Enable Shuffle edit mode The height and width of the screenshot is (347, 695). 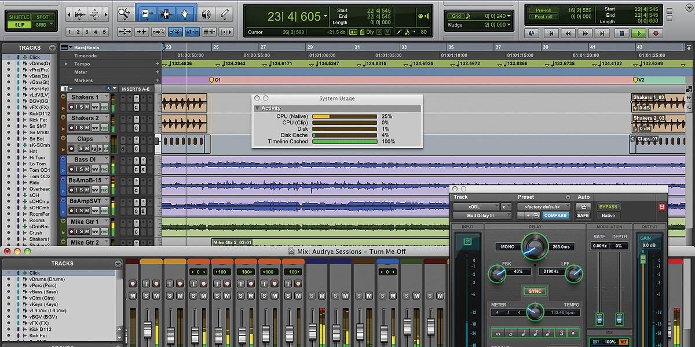pyautogui.click(x=19, y=17)
